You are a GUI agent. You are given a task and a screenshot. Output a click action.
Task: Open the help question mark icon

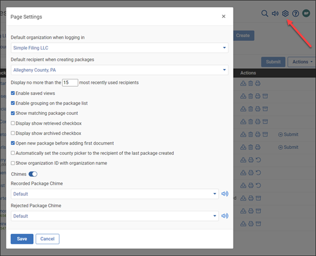tap(296, 13)
